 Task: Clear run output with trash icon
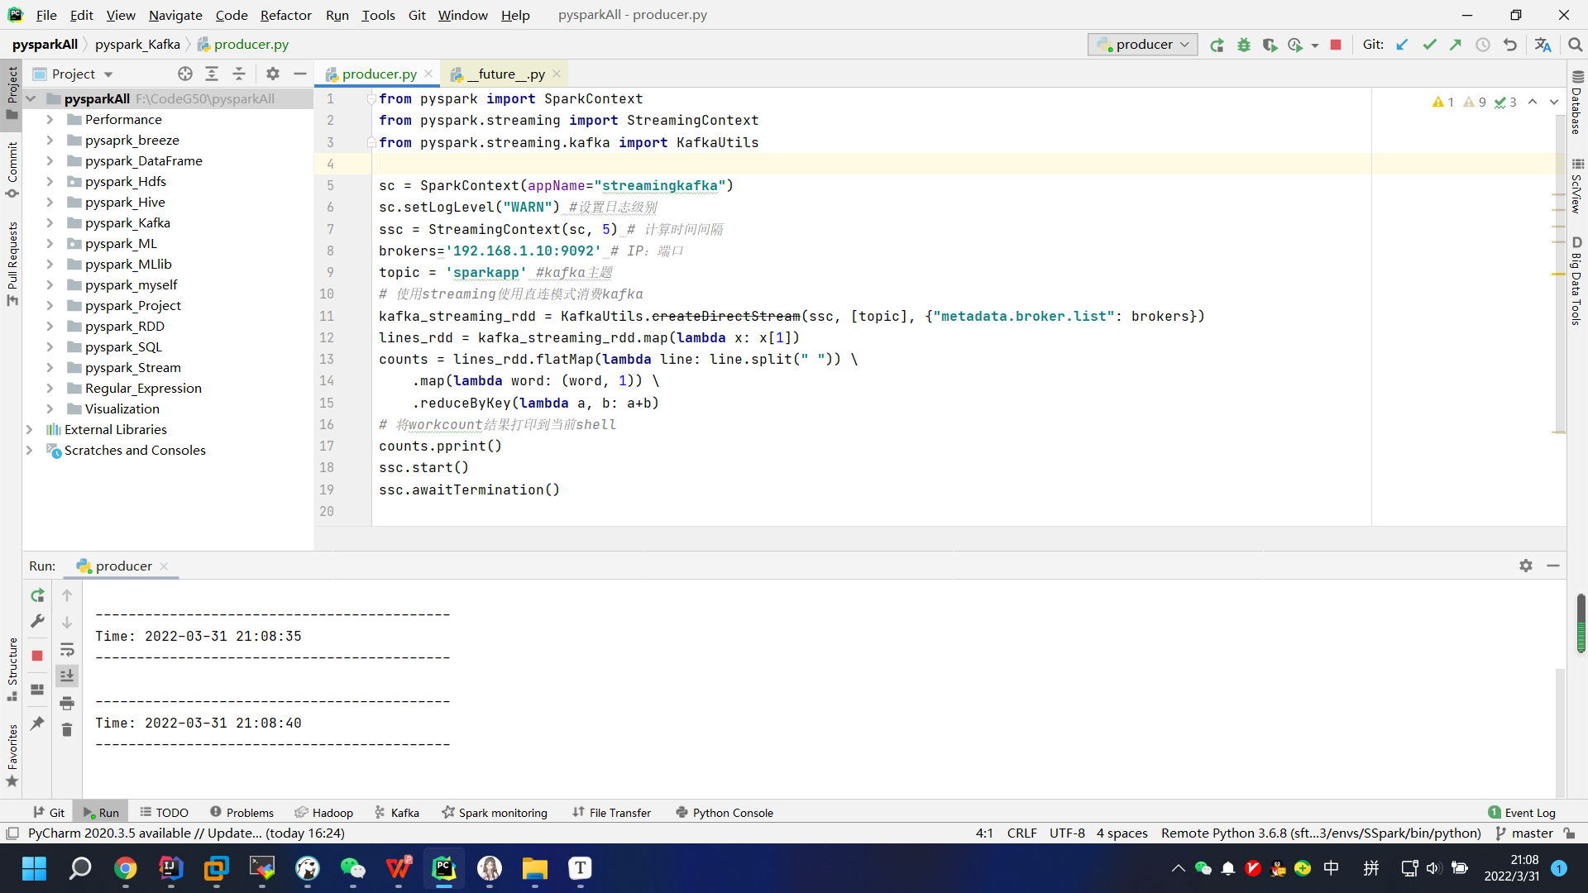(67, 730)
